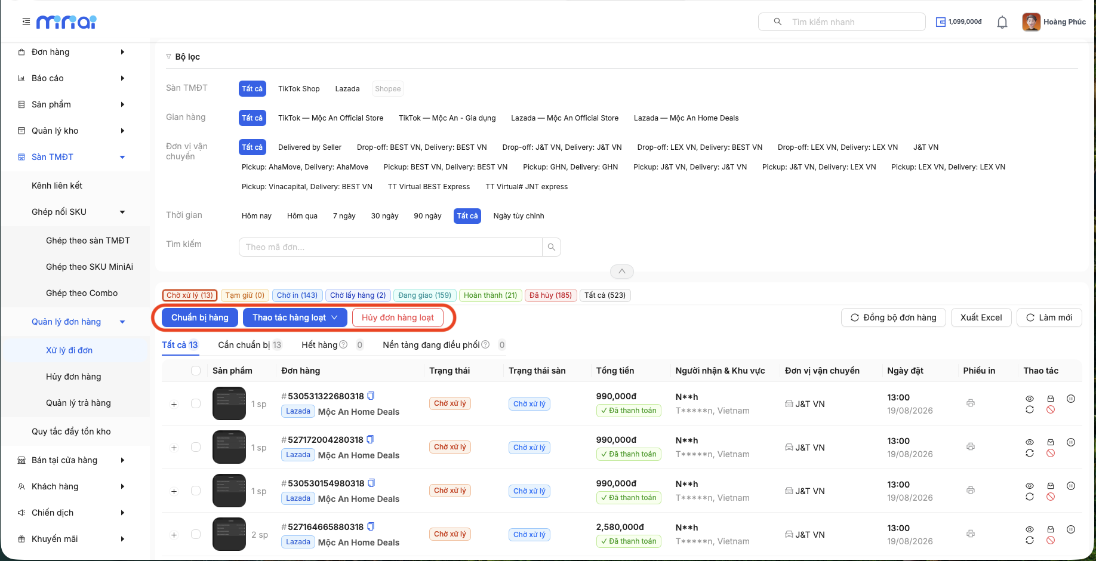1096x561 pixels.
Task: Switch to the Đang giao (159) status tab
Action: point(425,295)
